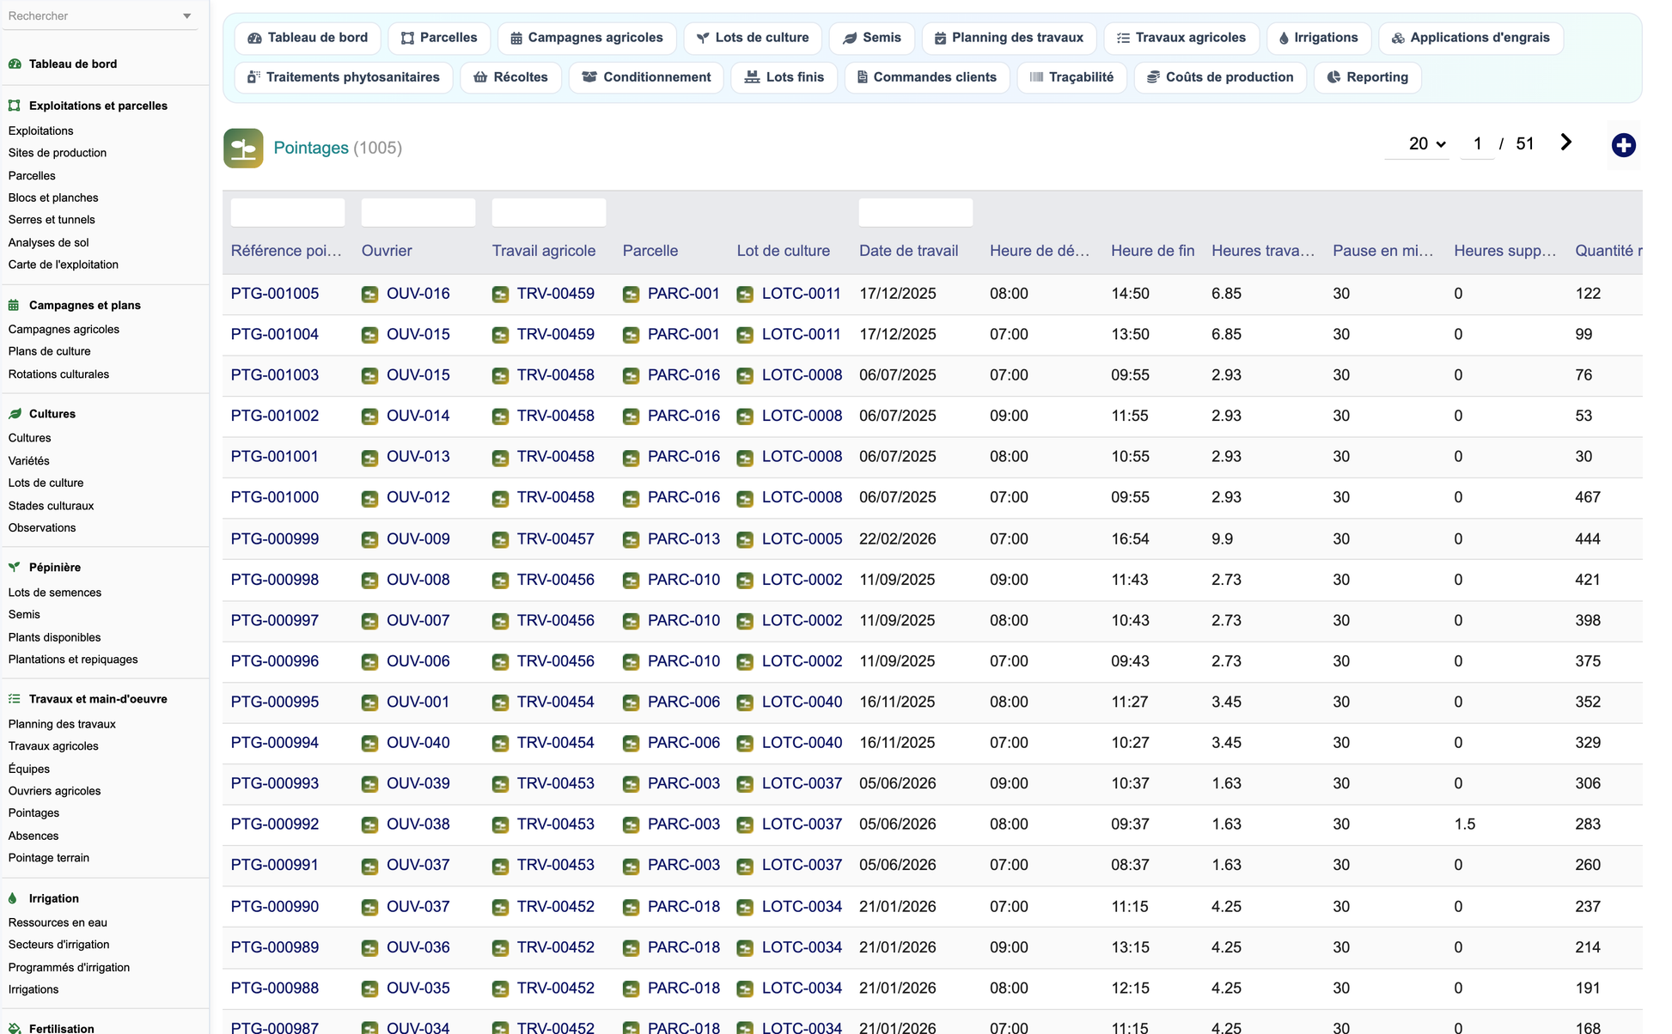Screen dimensions: 1672x1034
Task: Click the icon beside LOTC-0005
Action: [745, 540]
